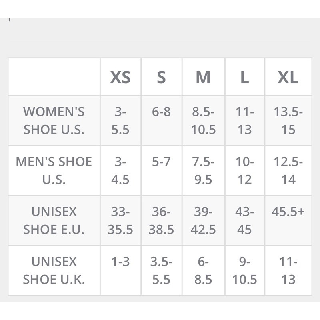Viewport: 320px width, 320px height.
Task: Select the men's L cell reading 10-12
Action: (244, 170)
